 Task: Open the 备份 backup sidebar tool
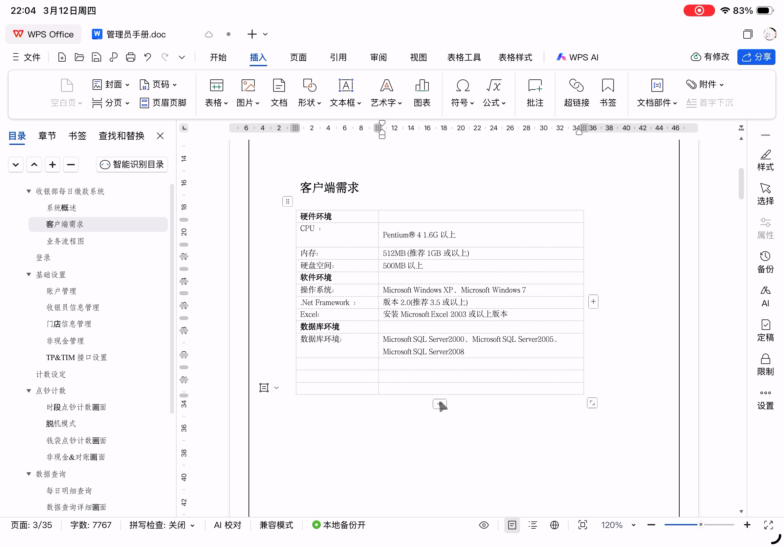[x=765, y=262]
